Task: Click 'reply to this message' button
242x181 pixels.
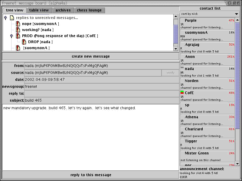Action: click(x=90, y=175)
